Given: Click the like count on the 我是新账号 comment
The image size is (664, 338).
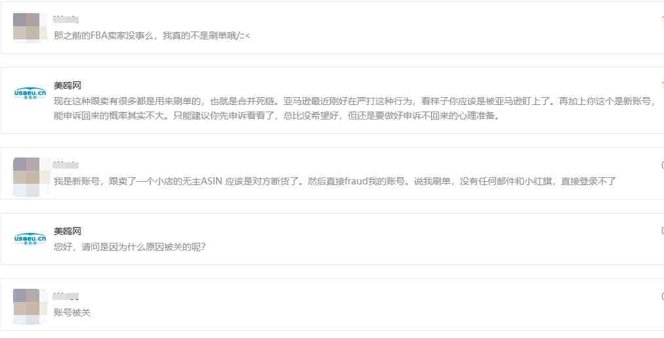Looking at the screenshot, I should click(x=662, y=165).
